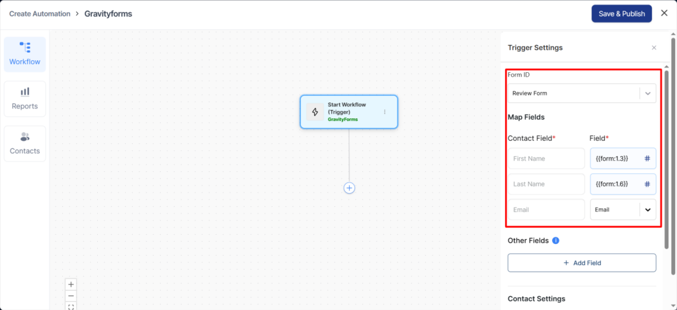This screenshot has height=310, width=677.
Task: Click the lightning bolt trigger icon
Action: (315, 112)
